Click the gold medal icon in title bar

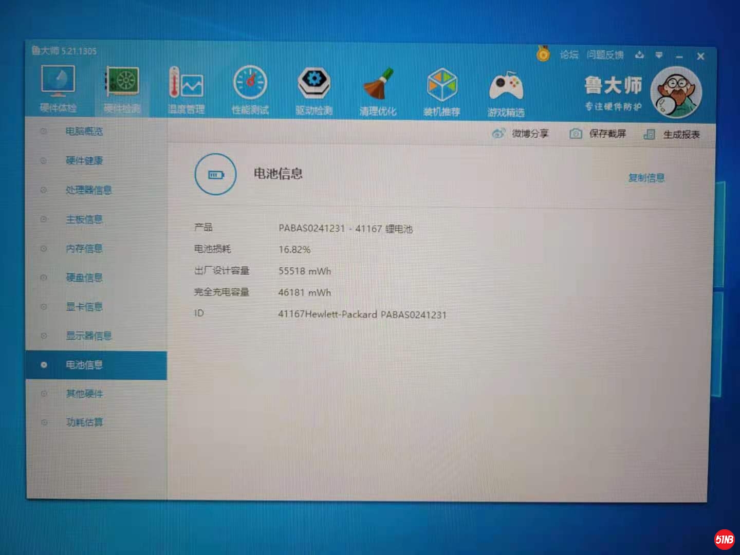pos(543,53)
